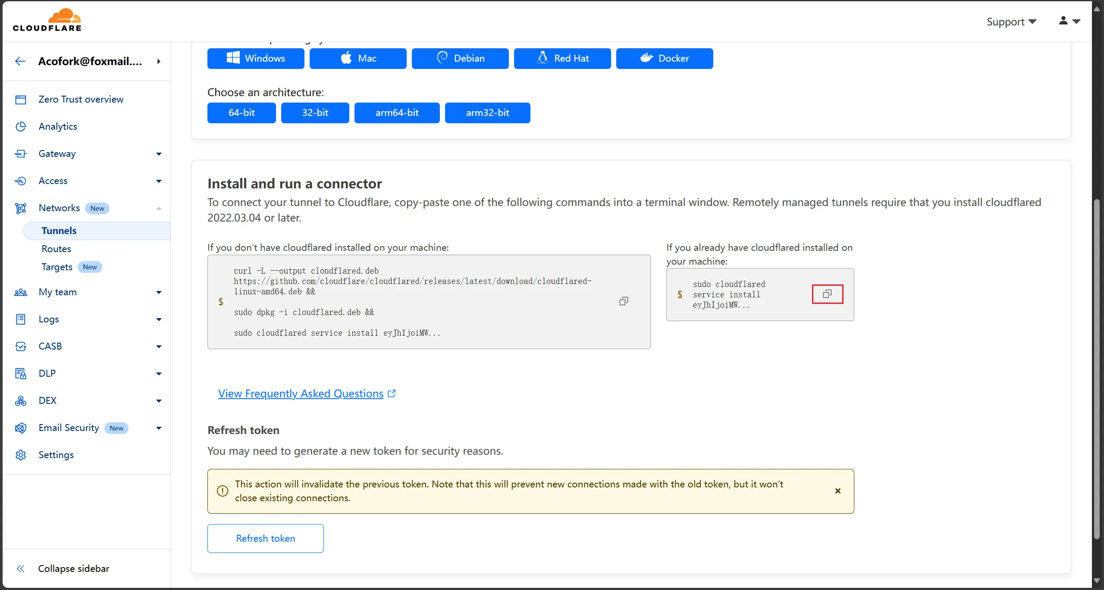Copy the full curl install command
Screen dimensions: 1104x590
(623, 301)
